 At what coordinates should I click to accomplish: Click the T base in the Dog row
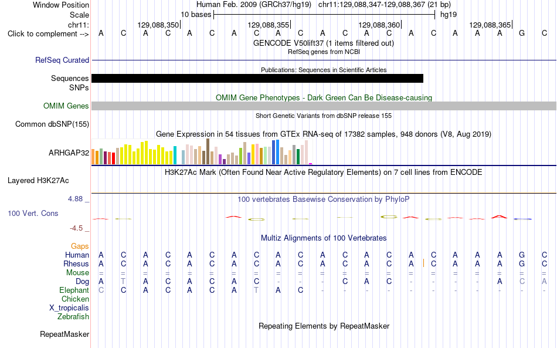pyautogui.click(x=123, y=282)
